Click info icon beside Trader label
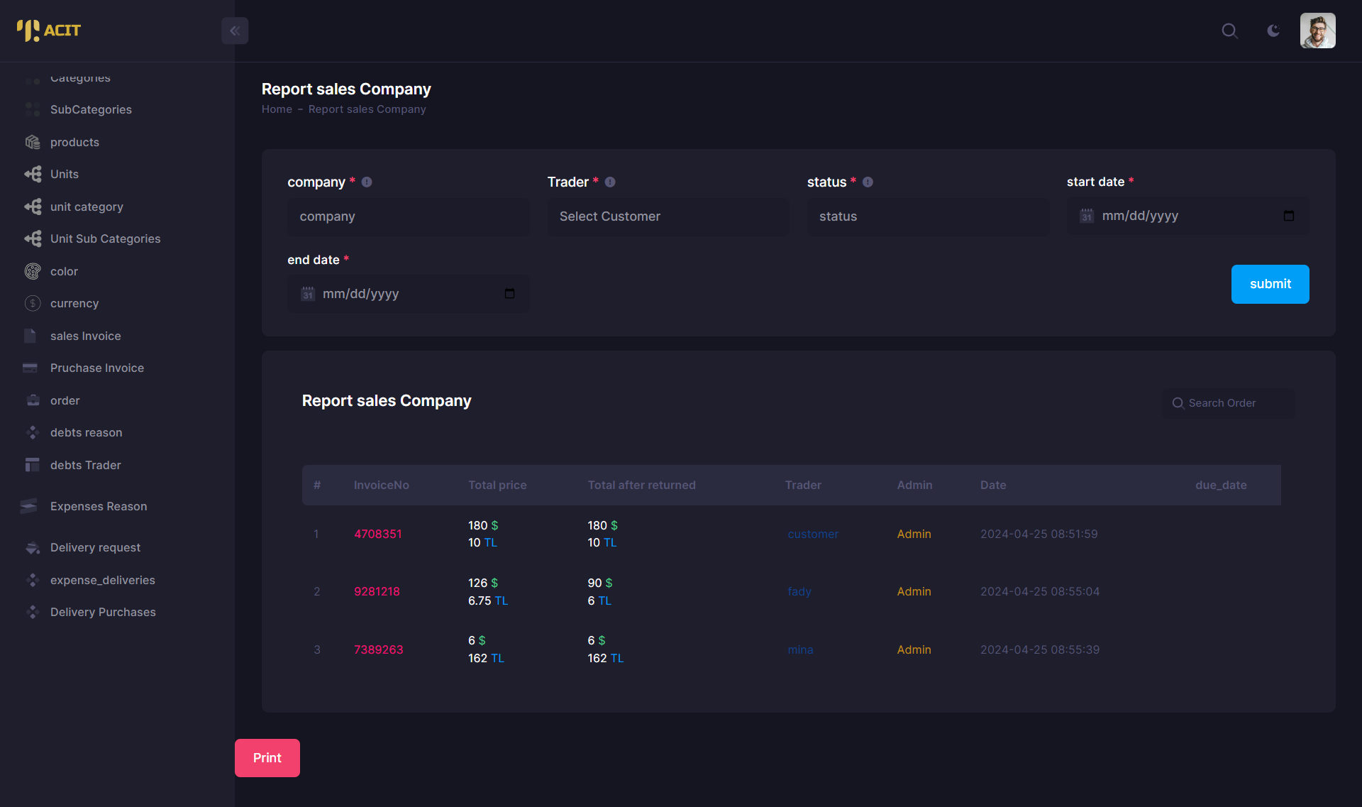 (x=610, y=182)
